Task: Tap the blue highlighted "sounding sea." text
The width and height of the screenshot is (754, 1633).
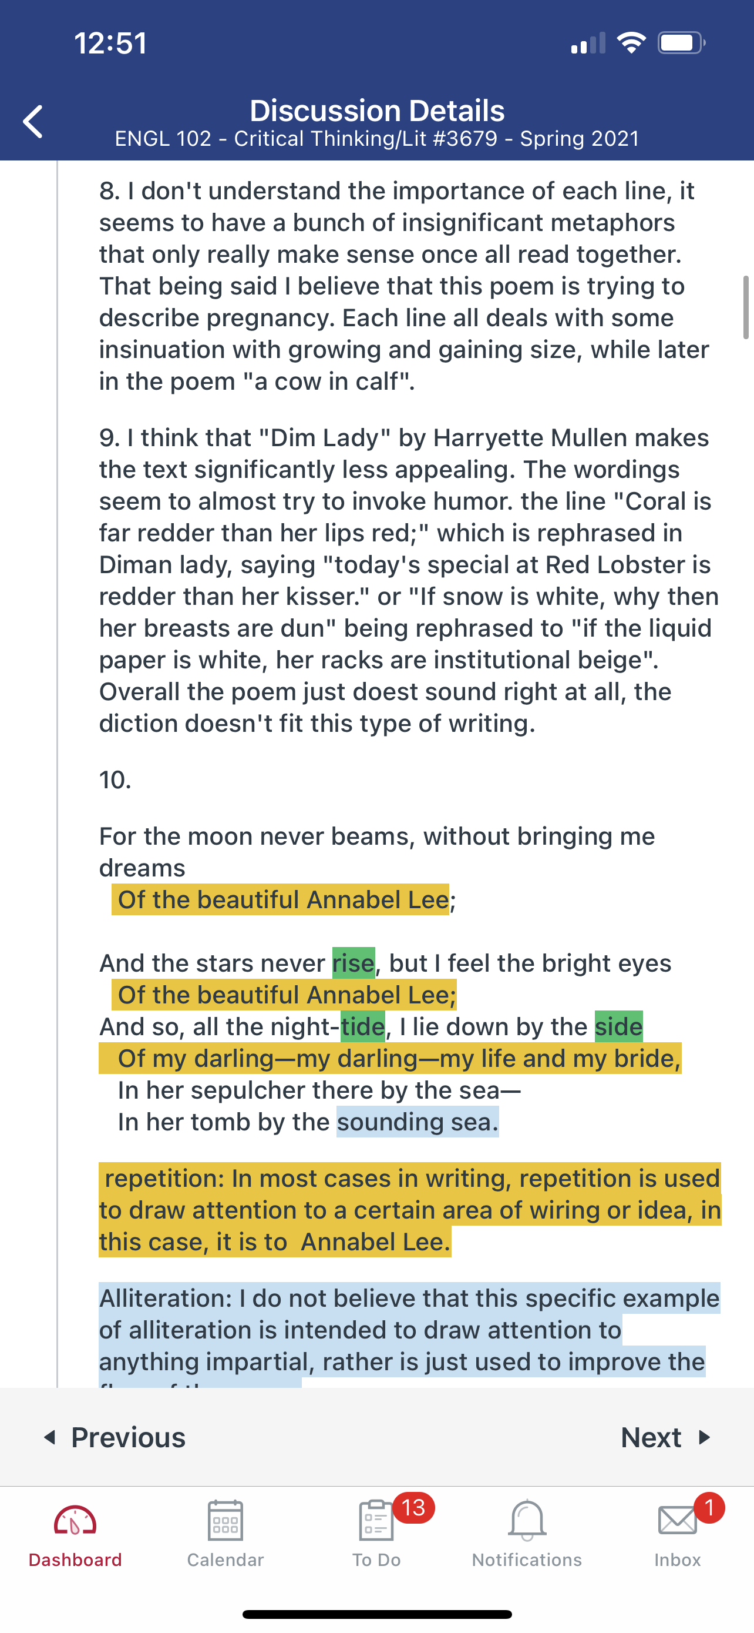Action: point(417,1122)
